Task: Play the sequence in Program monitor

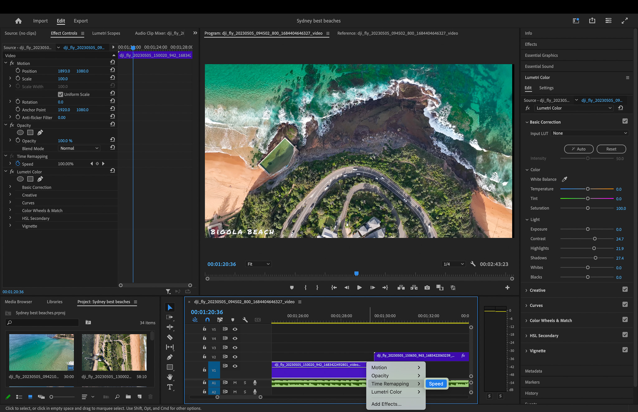Action: coord(359,288)
